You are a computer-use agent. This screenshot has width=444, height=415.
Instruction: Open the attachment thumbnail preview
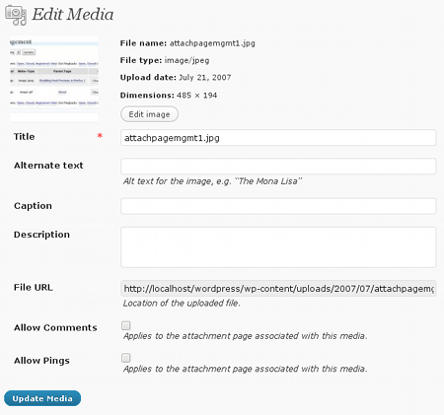pos(54,79)
